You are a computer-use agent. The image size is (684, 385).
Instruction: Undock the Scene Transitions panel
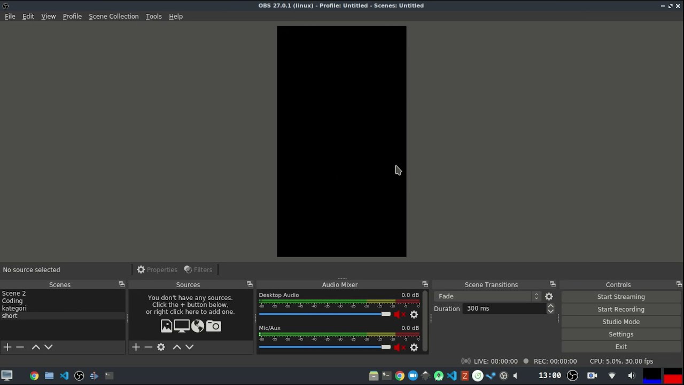(553, 284)
